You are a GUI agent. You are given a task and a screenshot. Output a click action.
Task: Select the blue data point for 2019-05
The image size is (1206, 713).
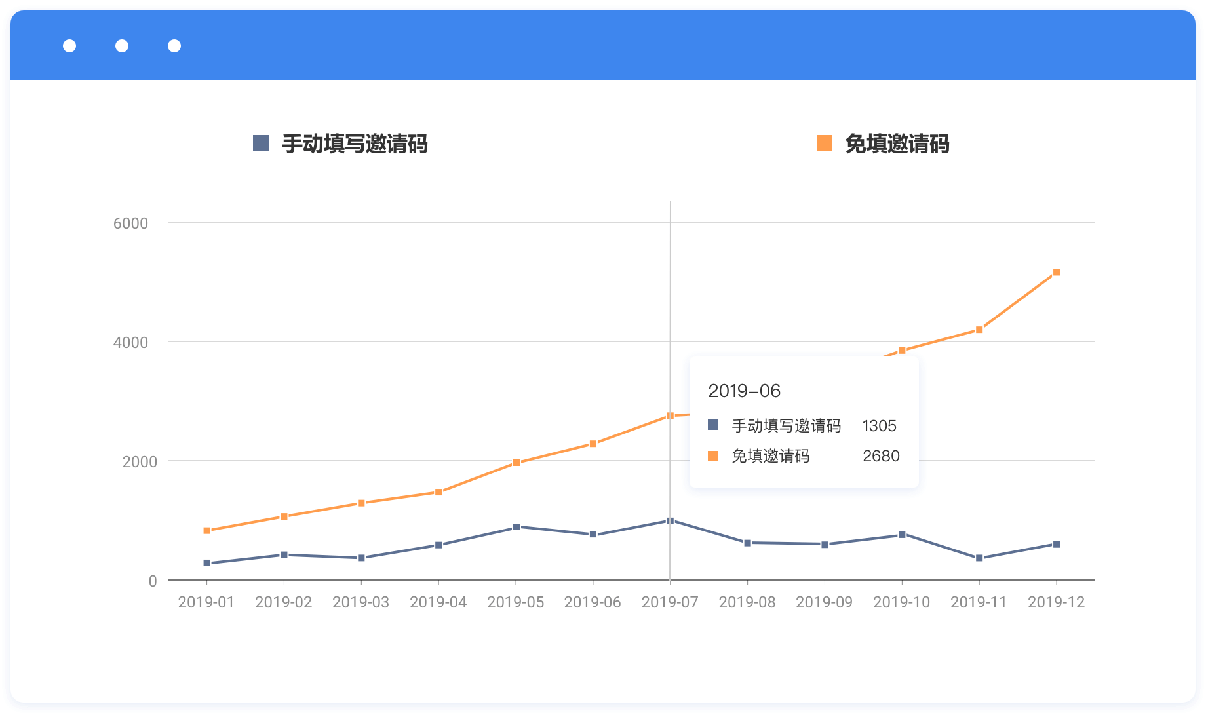[x=516, y=527]
